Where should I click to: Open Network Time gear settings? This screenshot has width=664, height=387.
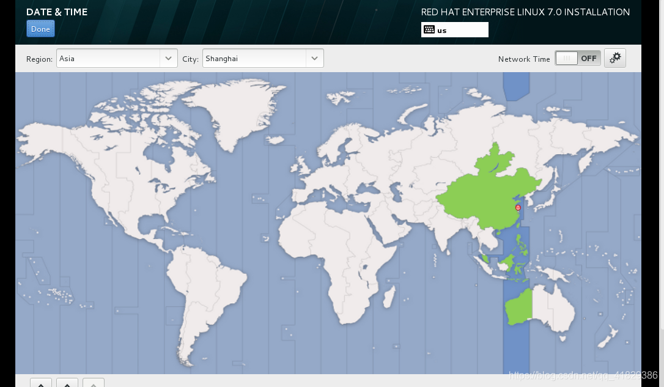tap(615, 58)
